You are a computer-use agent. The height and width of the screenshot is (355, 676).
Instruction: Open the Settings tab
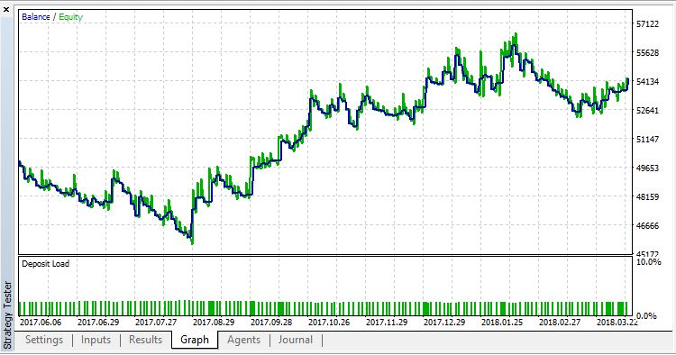[x=44, y=340]
